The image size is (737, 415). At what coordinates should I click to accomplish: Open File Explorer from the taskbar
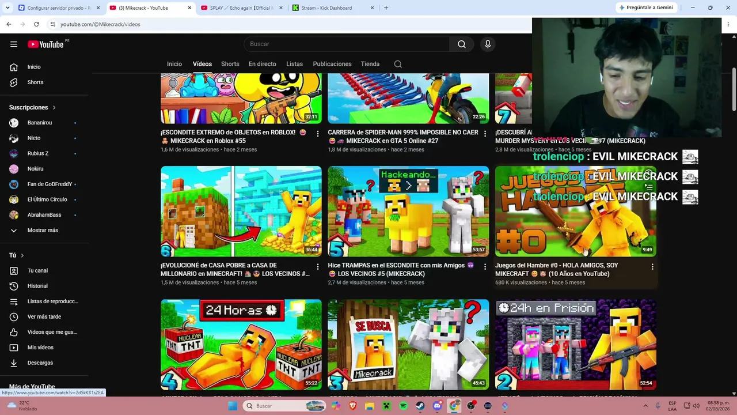[x=370, y=406]
